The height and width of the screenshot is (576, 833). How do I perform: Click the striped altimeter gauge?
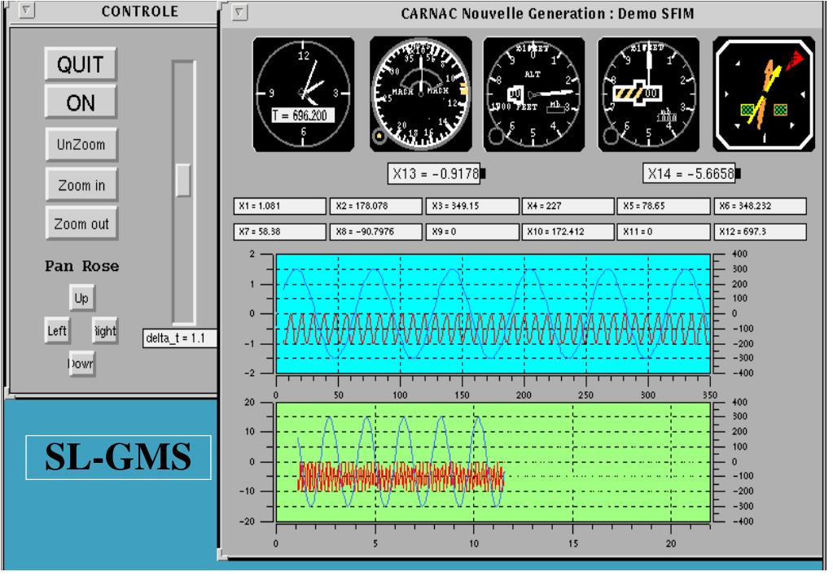click(649, 94)
